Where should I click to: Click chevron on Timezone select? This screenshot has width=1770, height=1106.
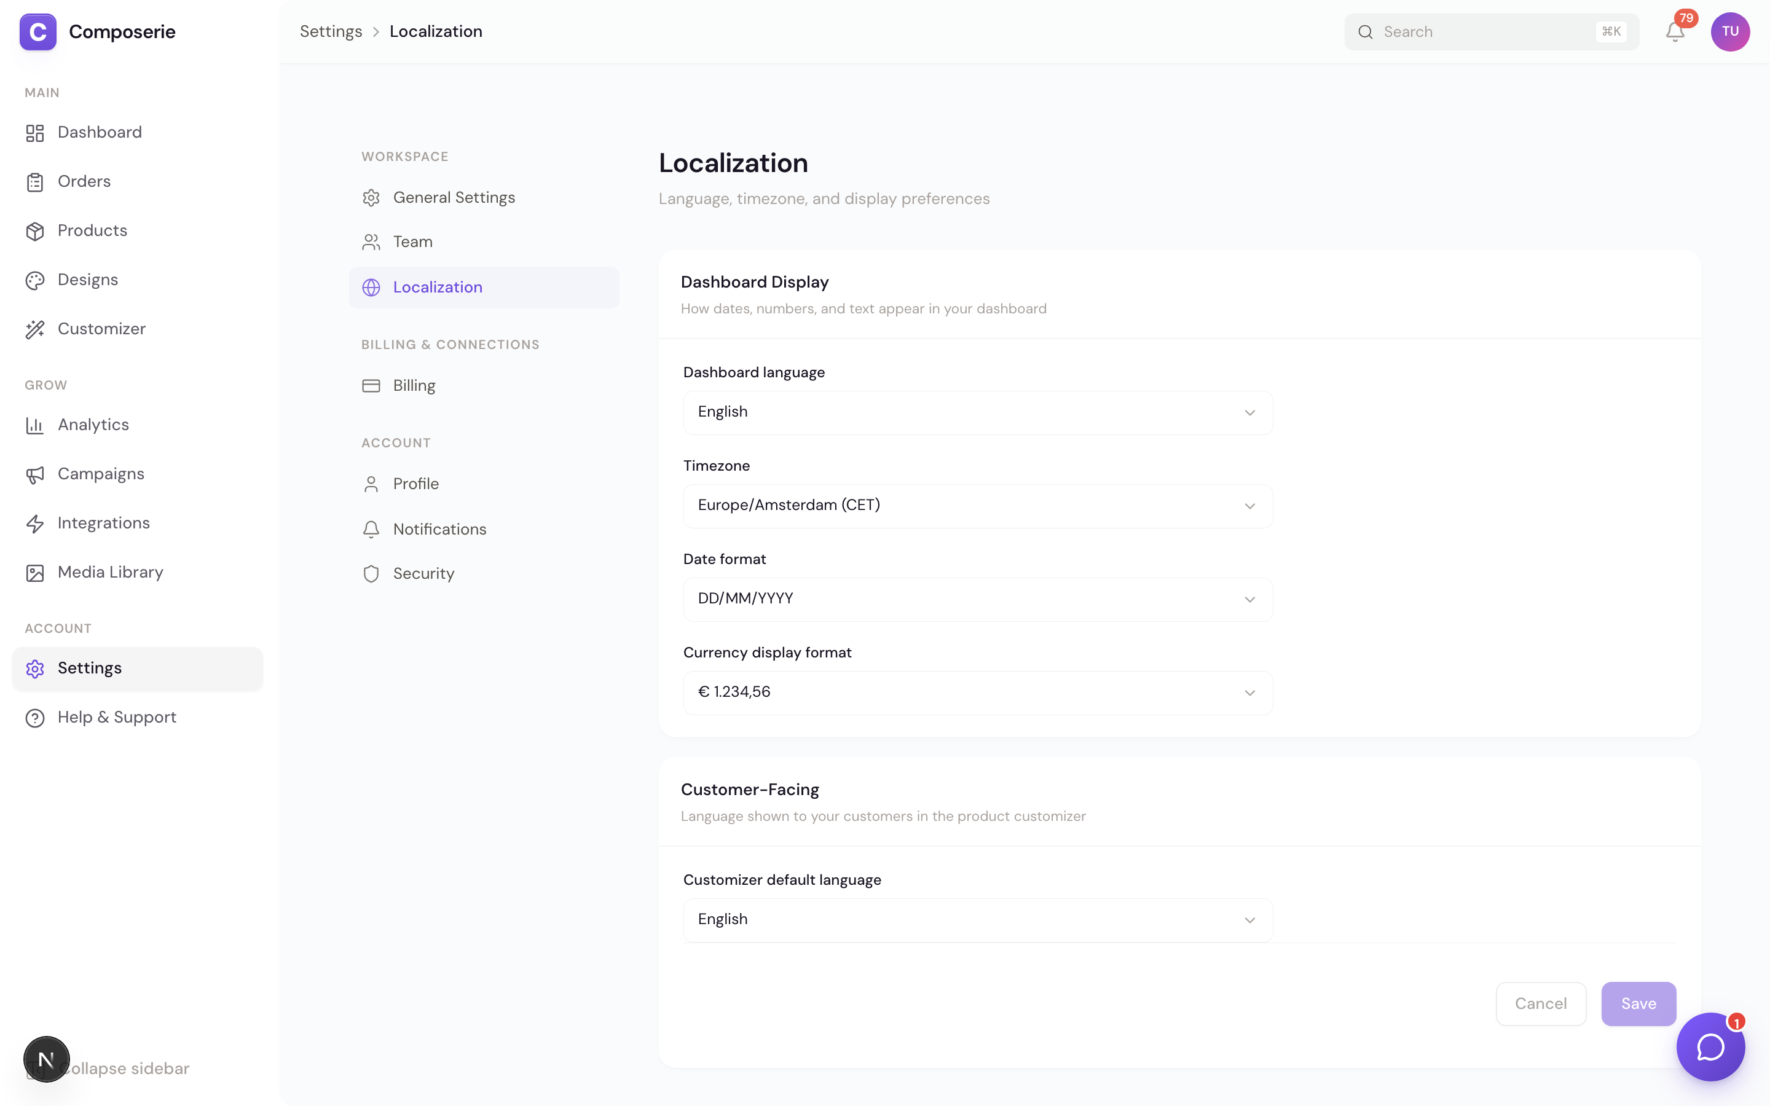coord(1249,506)
